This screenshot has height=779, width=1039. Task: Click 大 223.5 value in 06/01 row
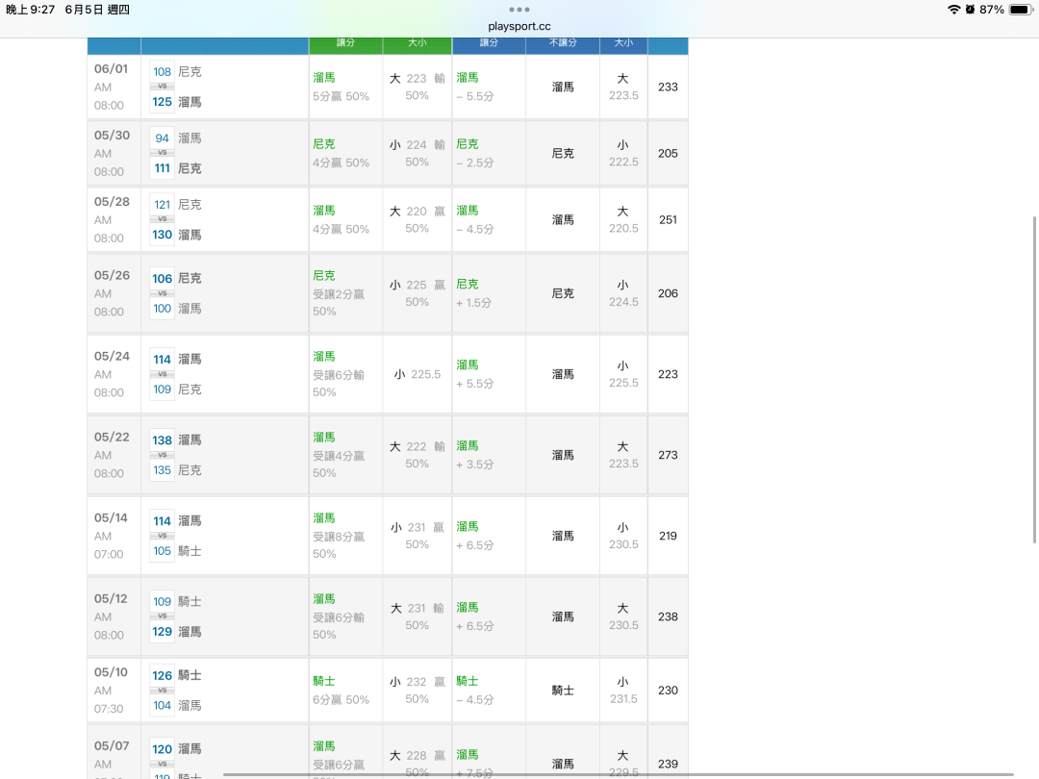(623, 87)
